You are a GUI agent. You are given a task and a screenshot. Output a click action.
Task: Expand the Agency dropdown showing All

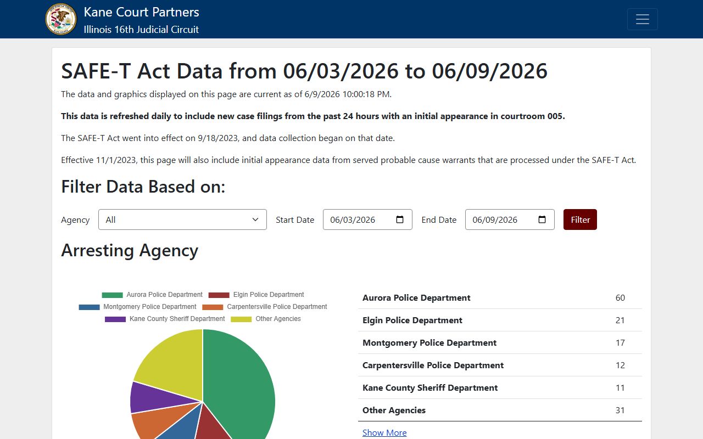pos(182,219)
